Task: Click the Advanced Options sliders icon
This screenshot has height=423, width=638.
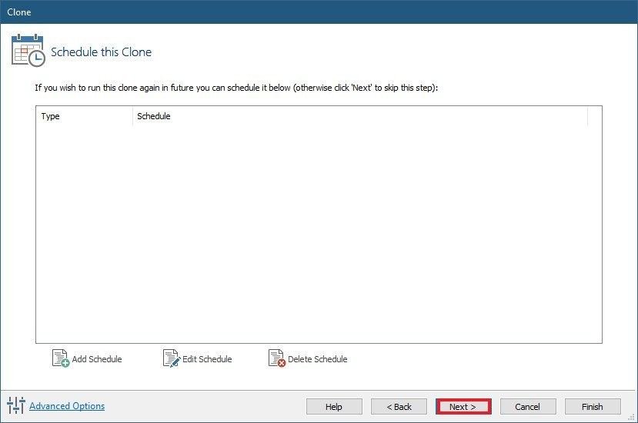Action: tap(16, 406)
